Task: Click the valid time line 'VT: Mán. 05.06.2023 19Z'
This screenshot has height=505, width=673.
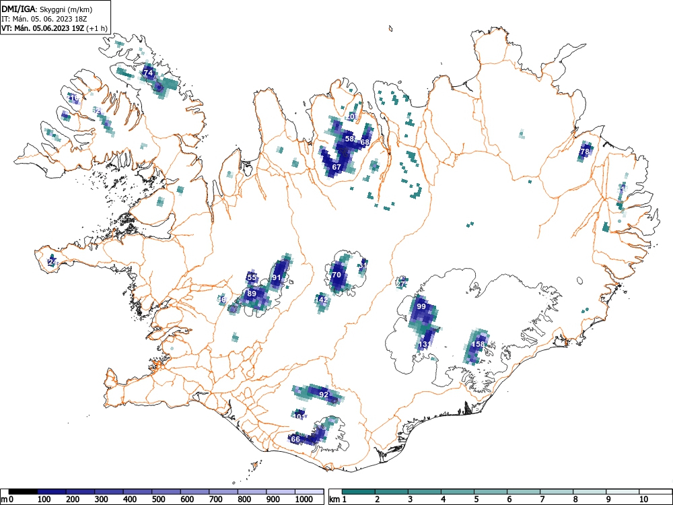Action: [43, 28]
